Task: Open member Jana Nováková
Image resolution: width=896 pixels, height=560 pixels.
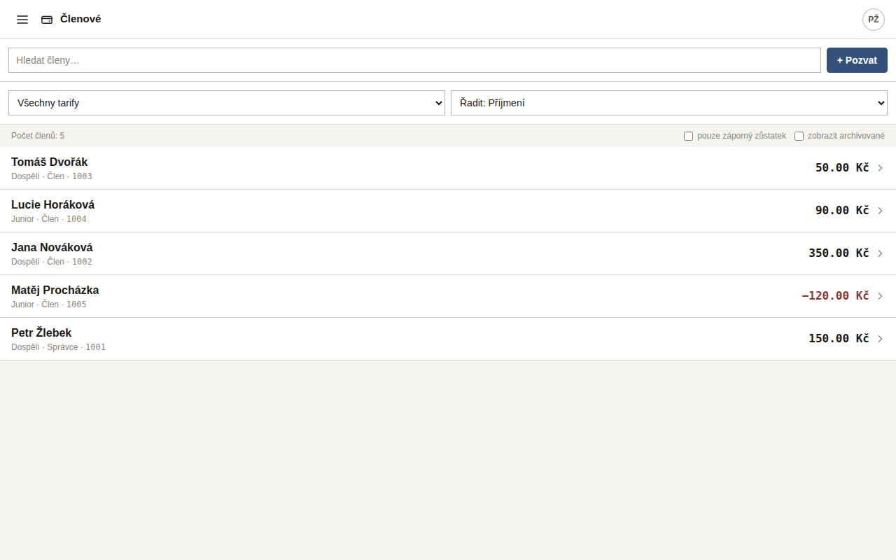Action: (x=448, y=253)
